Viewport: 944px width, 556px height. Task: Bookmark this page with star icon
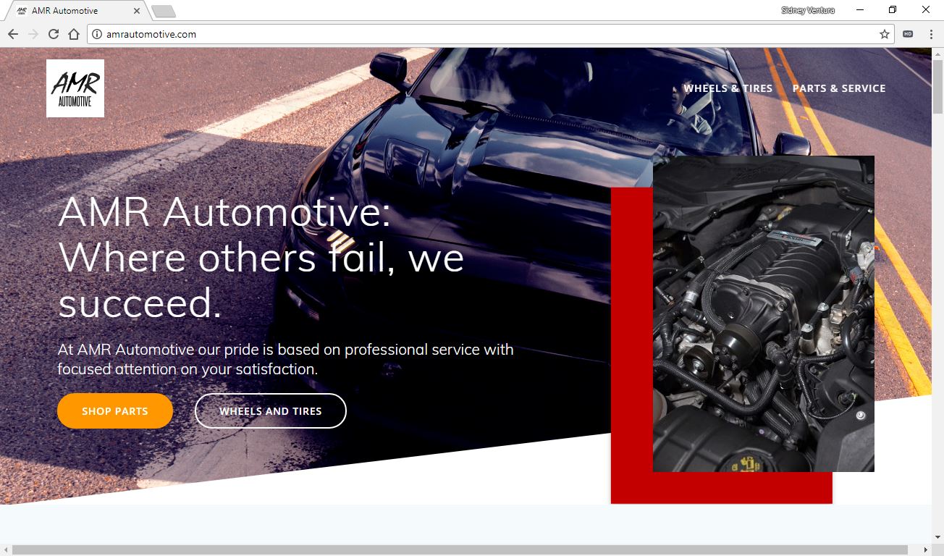pos(884,34)
